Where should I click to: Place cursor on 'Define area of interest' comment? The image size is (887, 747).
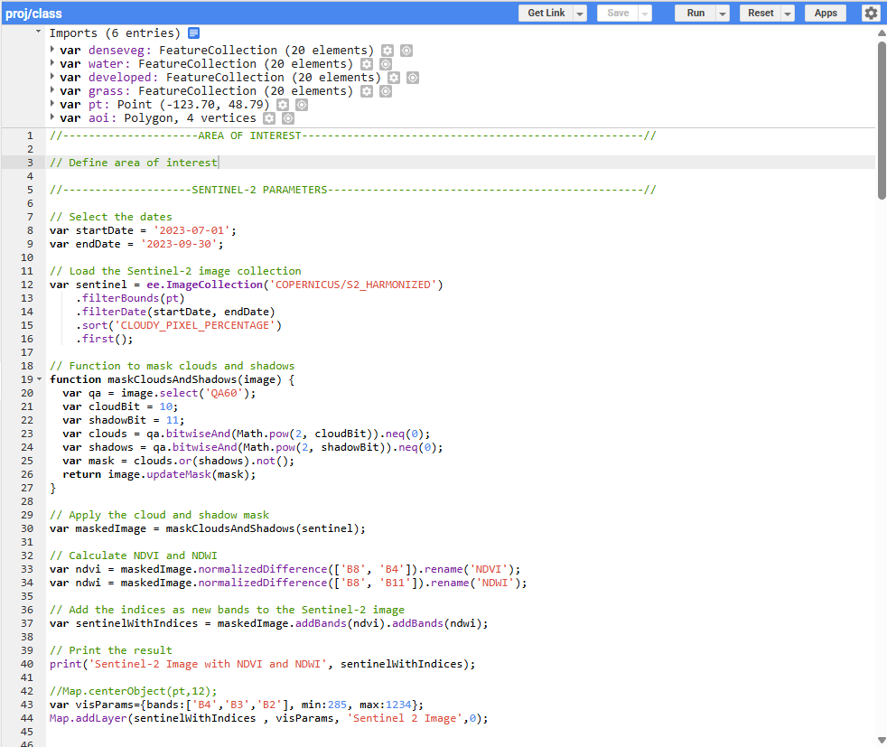coord(134,163)
